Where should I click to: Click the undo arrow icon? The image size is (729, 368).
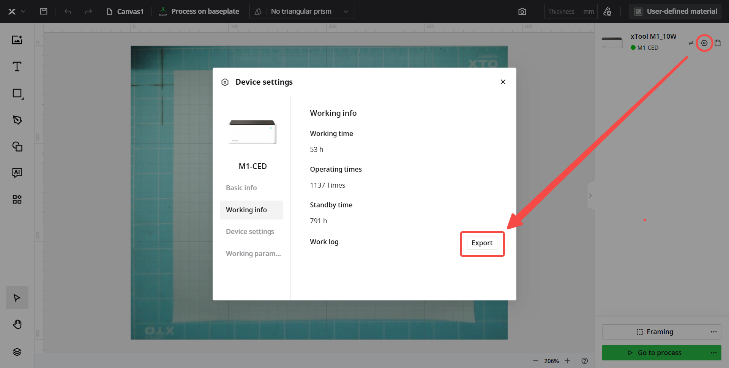(x=68, y=11)
